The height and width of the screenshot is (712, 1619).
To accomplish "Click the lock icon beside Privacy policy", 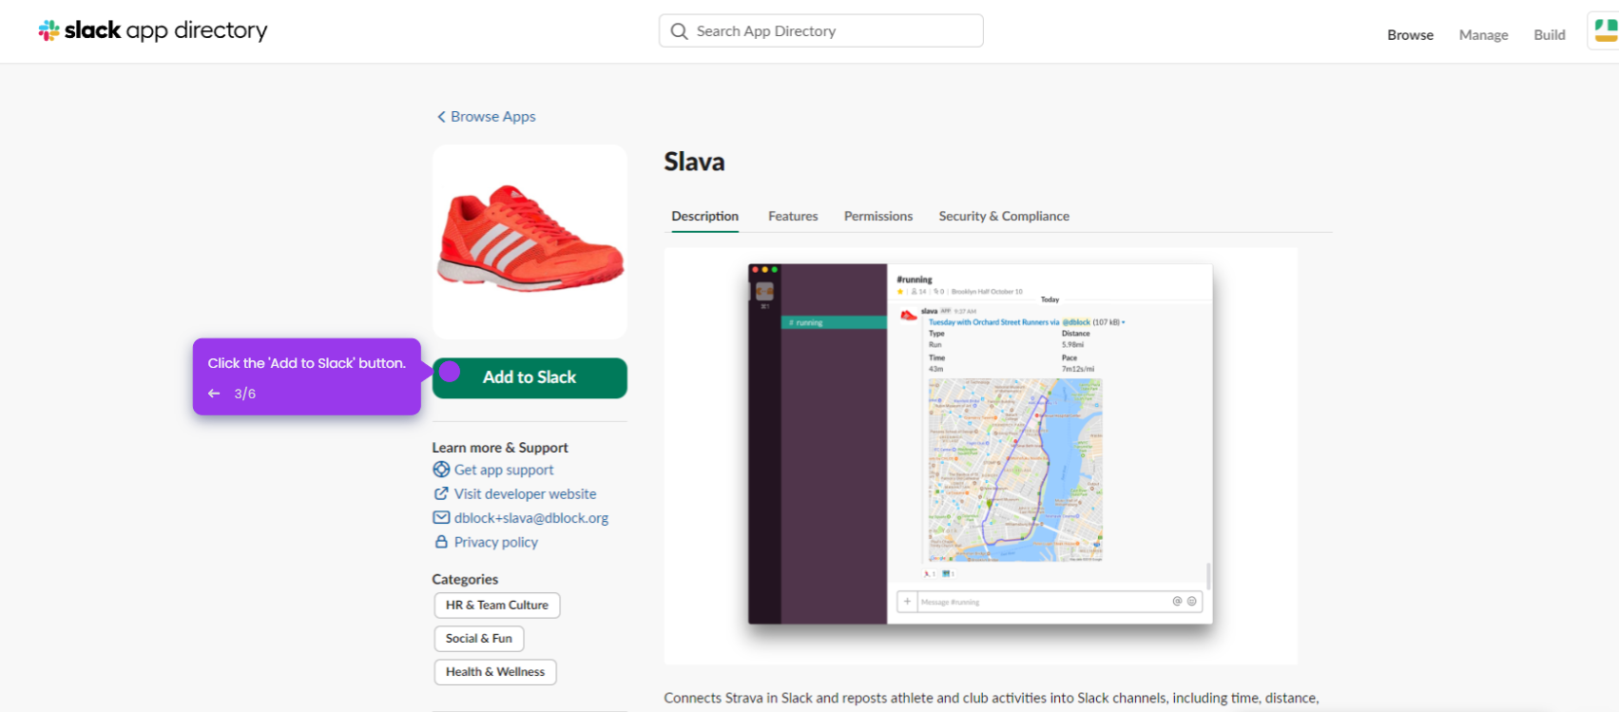I will point(441,542).
